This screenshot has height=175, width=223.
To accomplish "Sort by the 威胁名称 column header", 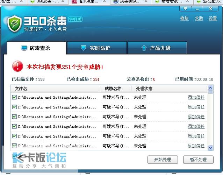I will point(116,89).
